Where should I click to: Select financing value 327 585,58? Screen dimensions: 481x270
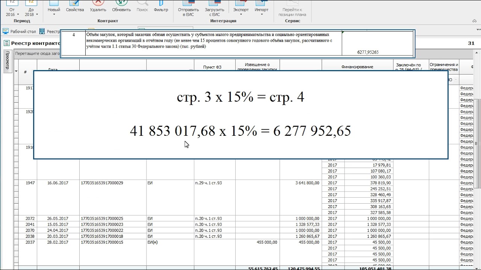tap(378, 213)
